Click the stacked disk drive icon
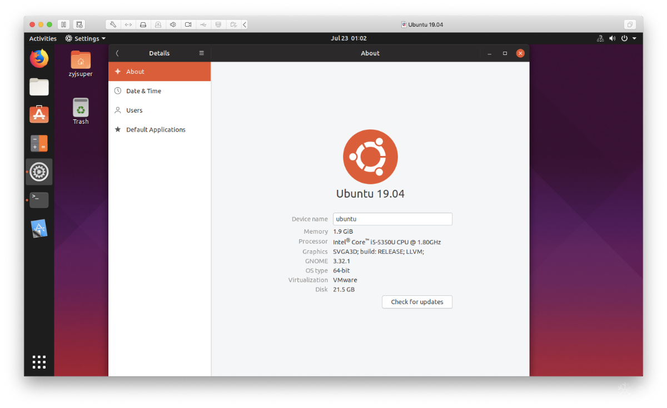This screenshot has height=408, width=667. coord(218,24)
